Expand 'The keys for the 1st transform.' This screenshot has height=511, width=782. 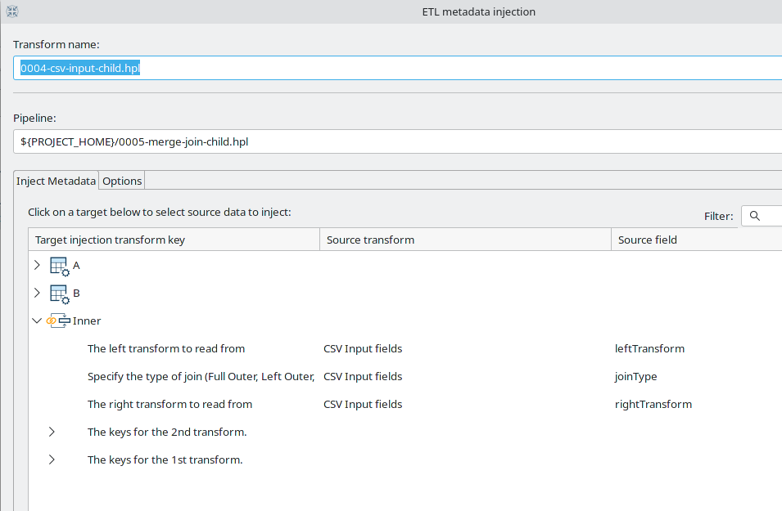(x=52, y=459)
